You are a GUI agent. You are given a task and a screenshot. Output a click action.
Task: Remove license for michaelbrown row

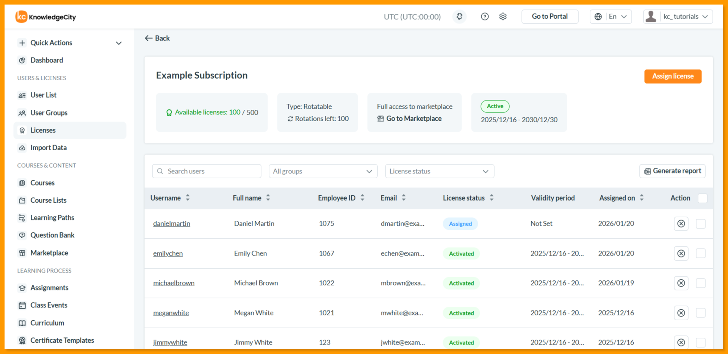click(x=681, y=283)
